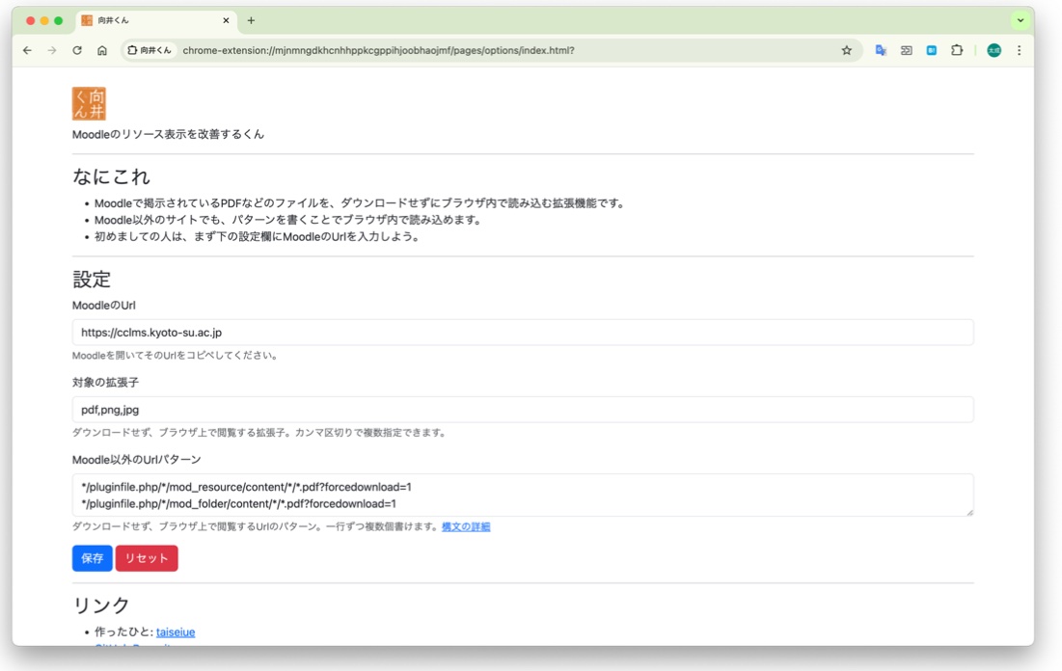1062x671 pixels.
Task: Open the green profile avatar menu
Action: coord(994,50)
